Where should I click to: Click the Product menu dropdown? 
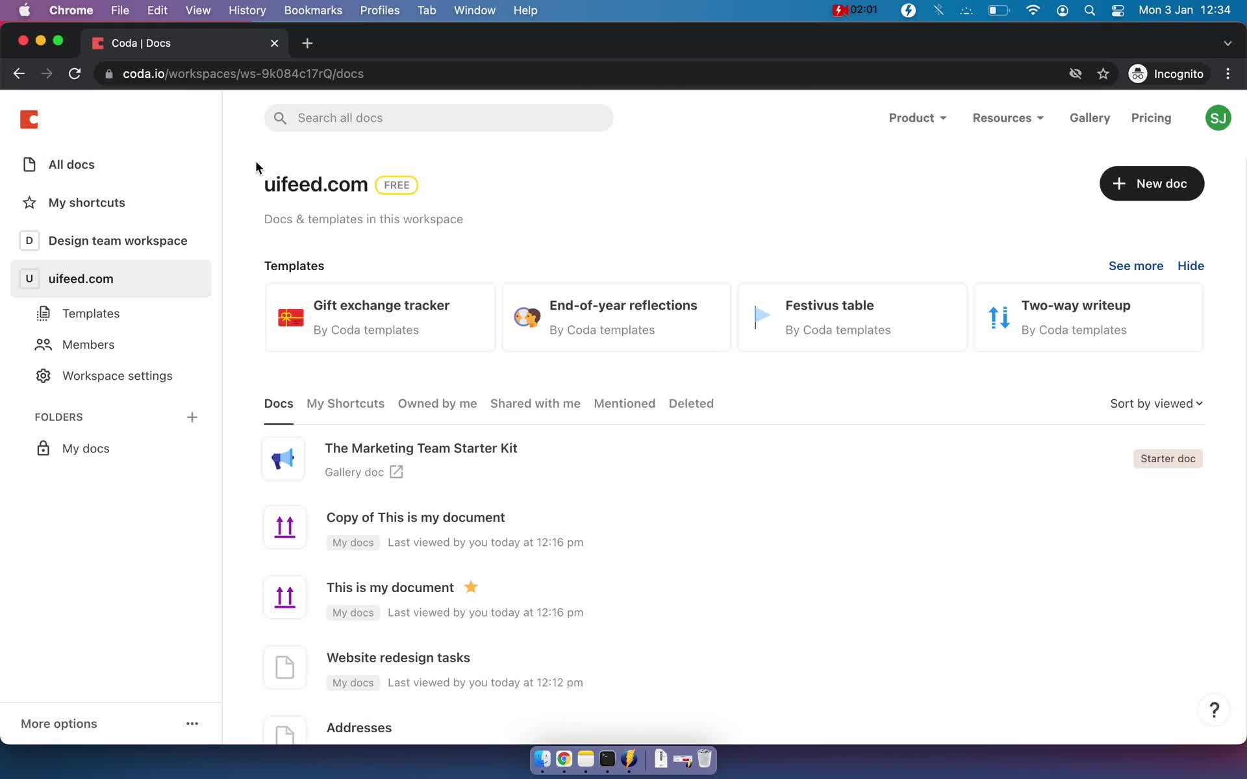click(x=918, y=117)
